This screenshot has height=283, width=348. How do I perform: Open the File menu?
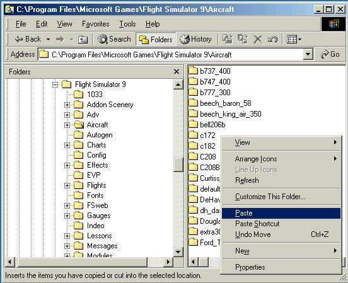pyautogui.click(x=21, y=24)
